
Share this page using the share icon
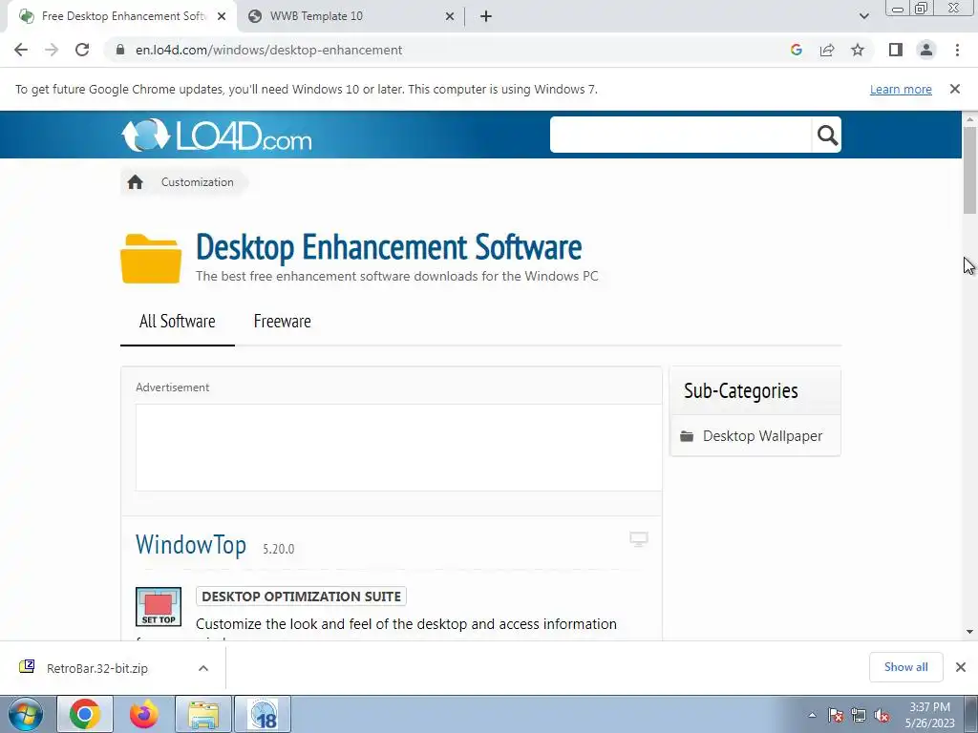(x=827, y=50)
